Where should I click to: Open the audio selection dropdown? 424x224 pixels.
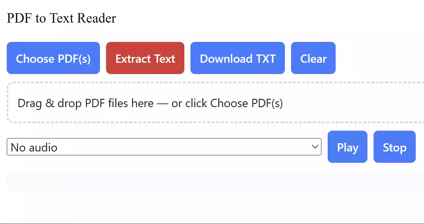164,147
